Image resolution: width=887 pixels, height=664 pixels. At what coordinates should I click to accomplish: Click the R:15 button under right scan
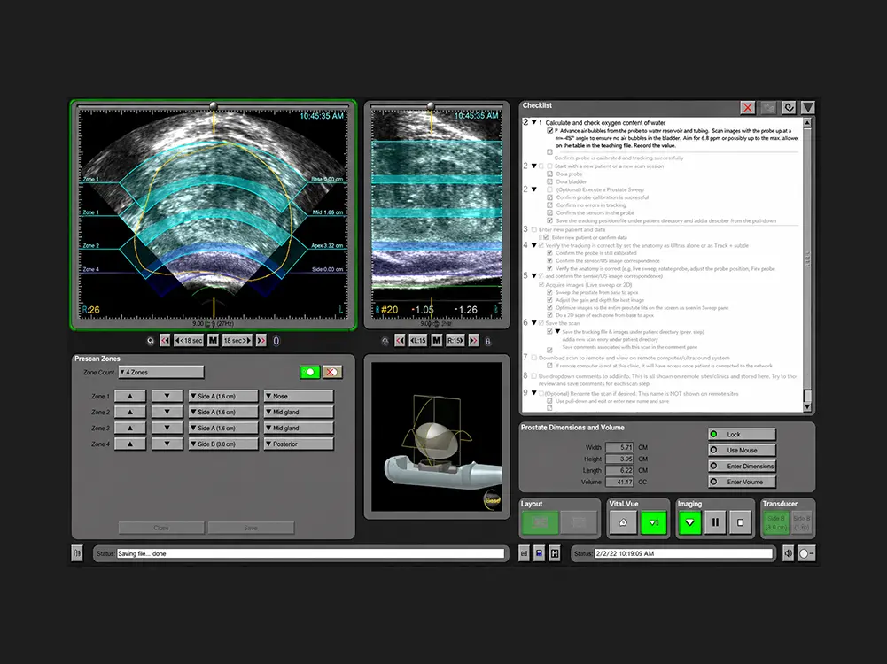(x=455, y=340)
